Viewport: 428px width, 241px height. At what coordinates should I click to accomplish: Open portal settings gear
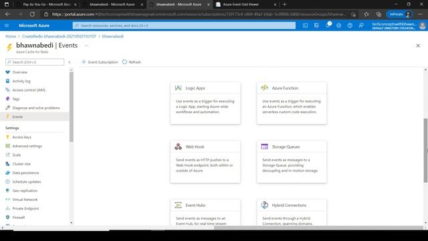(x=339, y=25)
